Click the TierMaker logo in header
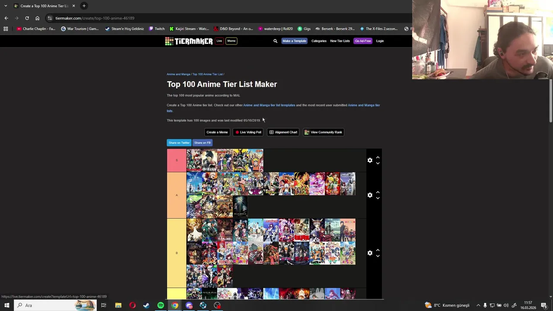The height and width of the screenshot is (311, 553). (x=189, y=41)
